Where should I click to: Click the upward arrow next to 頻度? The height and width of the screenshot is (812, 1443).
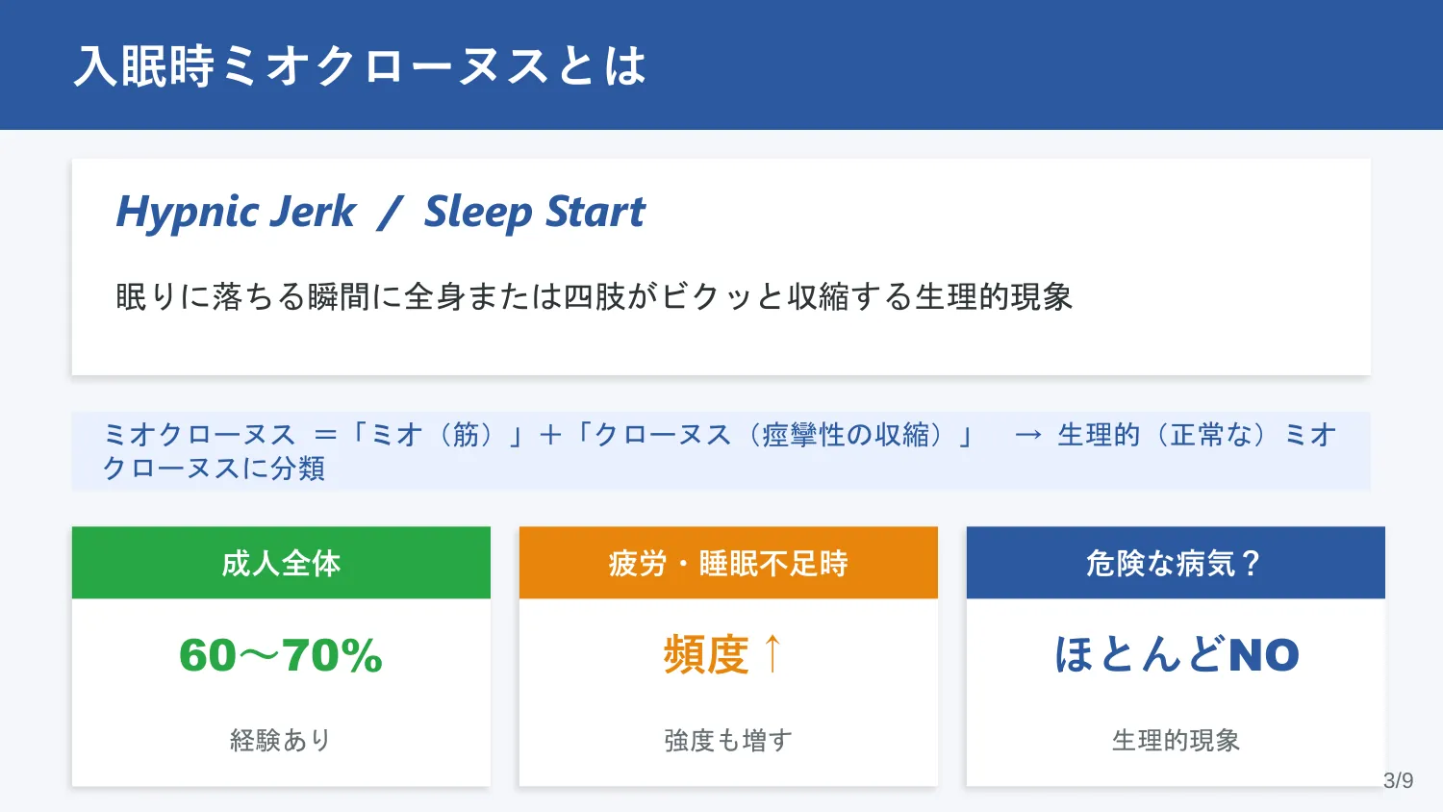pyautogui.click(x=772, y=654)
